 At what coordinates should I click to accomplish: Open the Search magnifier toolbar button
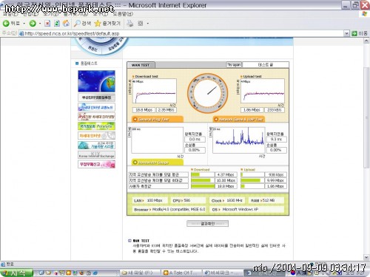(x=83, y=24)
